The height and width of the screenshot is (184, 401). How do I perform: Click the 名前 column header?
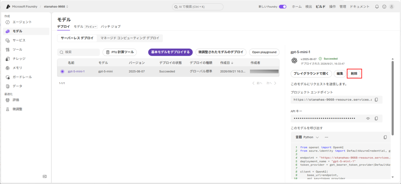click(71, 63)
